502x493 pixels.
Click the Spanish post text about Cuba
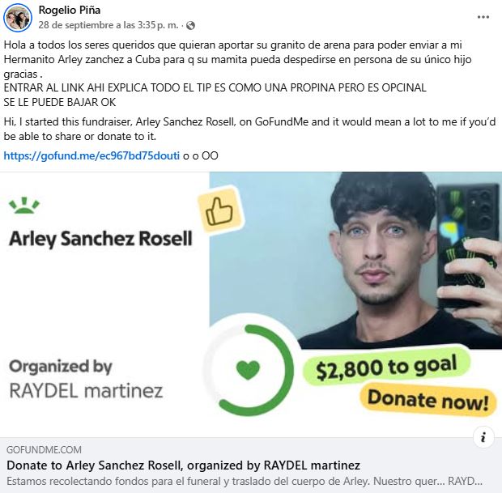point(237,59)
